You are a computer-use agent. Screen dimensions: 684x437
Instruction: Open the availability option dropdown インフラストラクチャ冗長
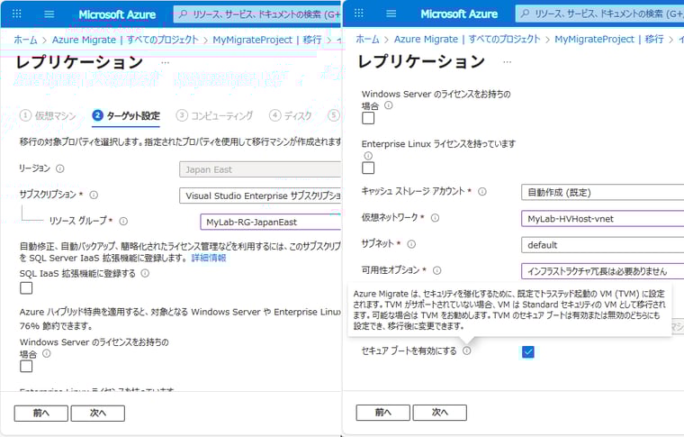602,271
